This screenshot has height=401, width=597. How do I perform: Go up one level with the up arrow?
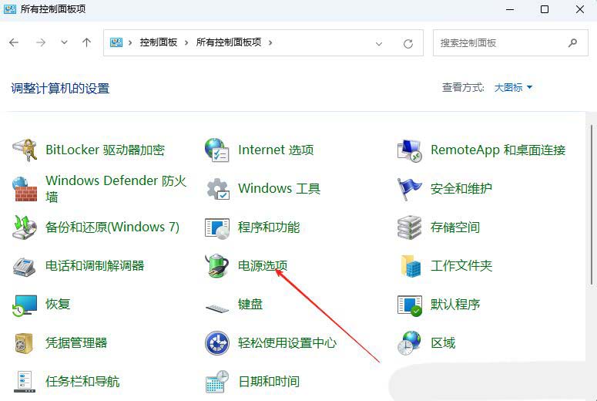(x=87, y=42)
